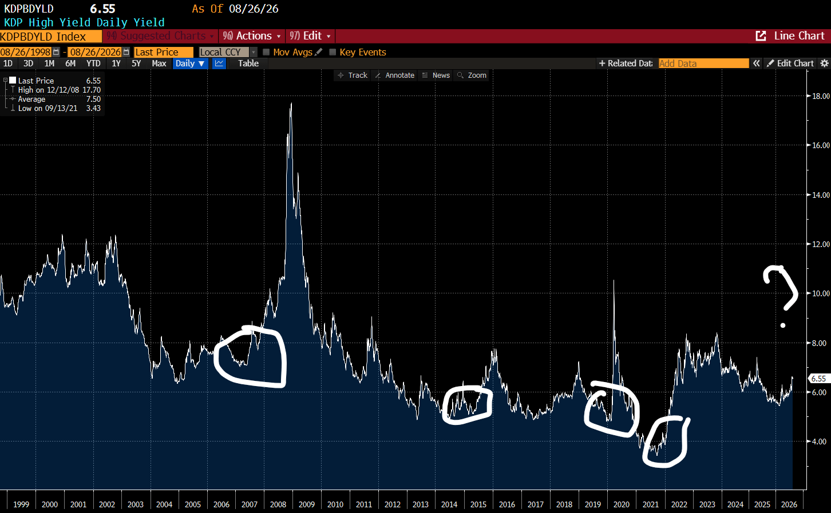The width and height of the screenshot is (831, 513).
Task: Select the Max time range
Action: (159, 63)
